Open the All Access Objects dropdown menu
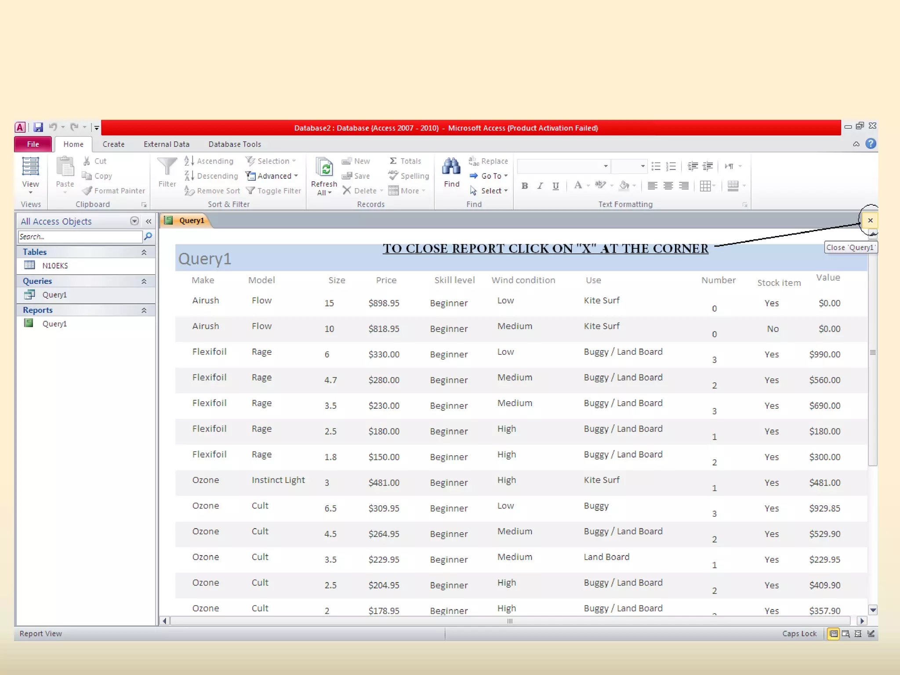Screen dimensions: 900x675 pyautogui.click(x=134, y=221)
